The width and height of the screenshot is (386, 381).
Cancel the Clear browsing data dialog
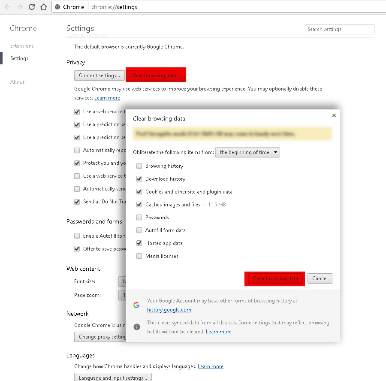[x=320, y=278]
